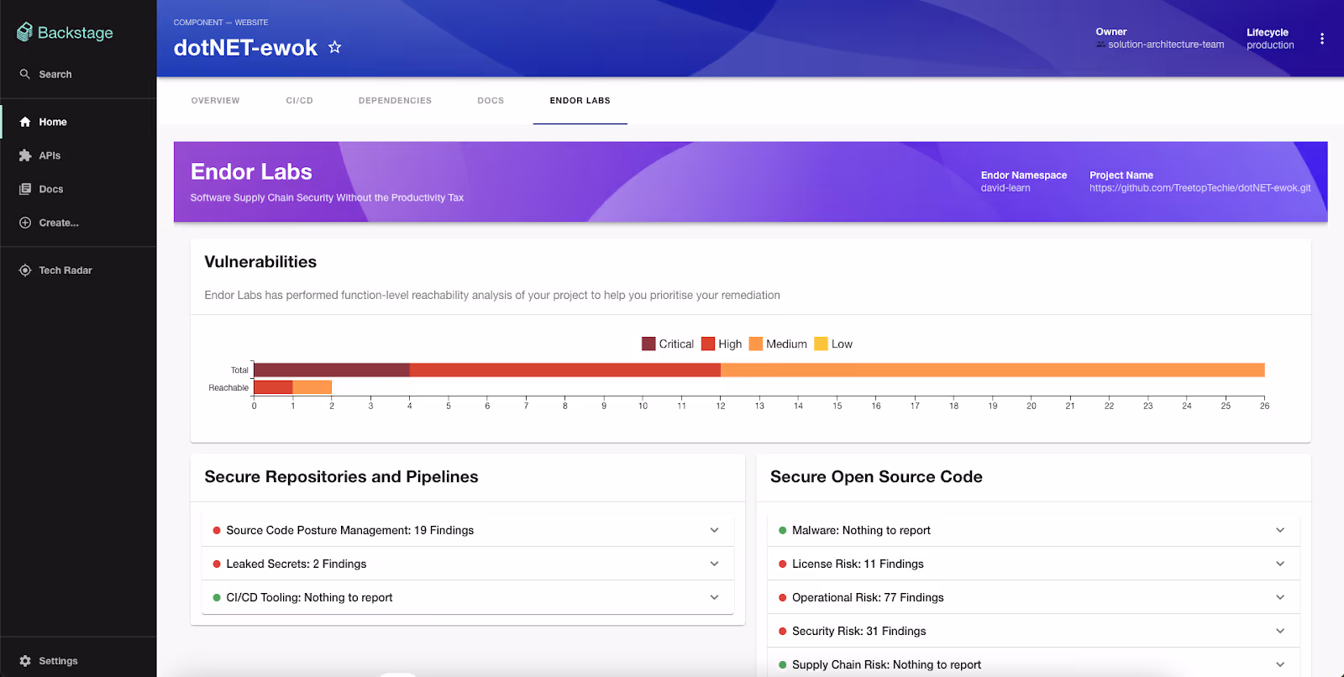Screen dimensions: 1344x677
Task: Click the production lifecycle value
Action: tap(1270, 45)
